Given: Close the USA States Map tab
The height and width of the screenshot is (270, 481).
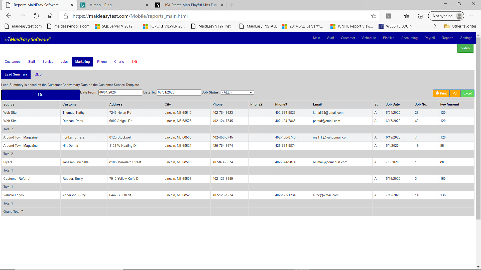Looking at the screenshot, I should 222,5.
